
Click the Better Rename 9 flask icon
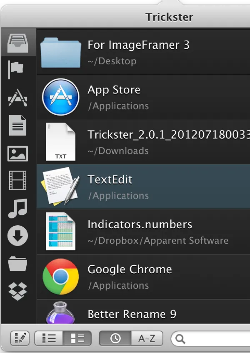[60, 313]
